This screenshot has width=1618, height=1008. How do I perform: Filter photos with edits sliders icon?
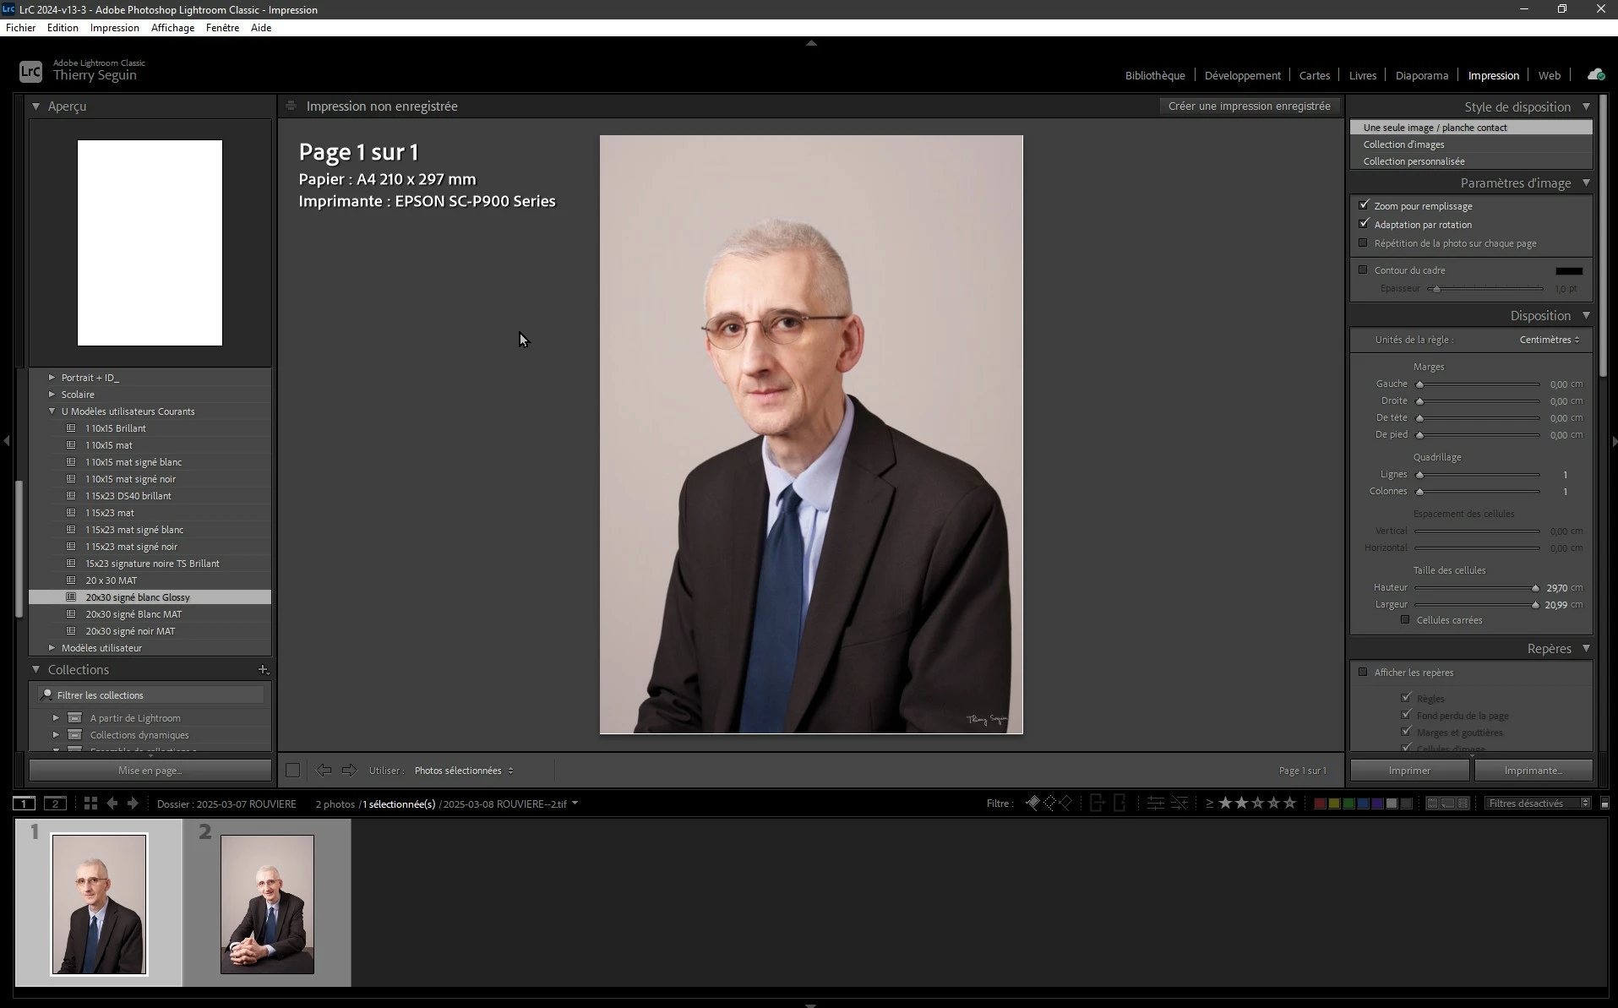1155,804
